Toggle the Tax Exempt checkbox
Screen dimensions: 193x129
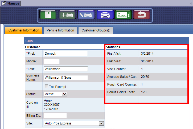click(x=46, y=86)
